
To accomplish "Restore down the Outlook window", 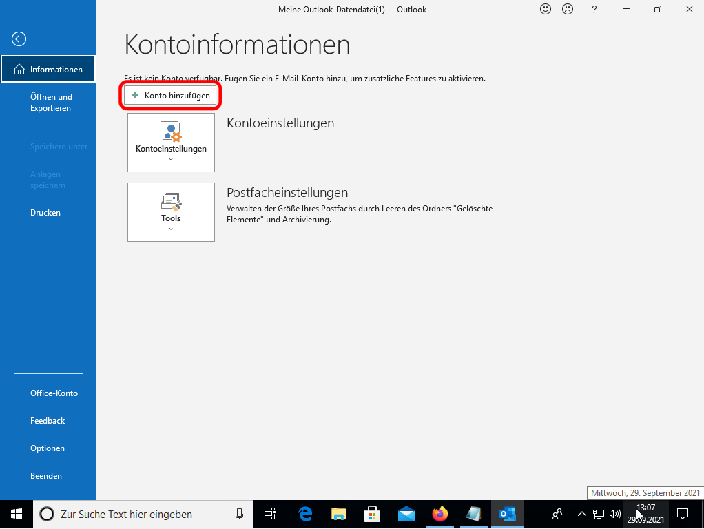I will (658, 9).
